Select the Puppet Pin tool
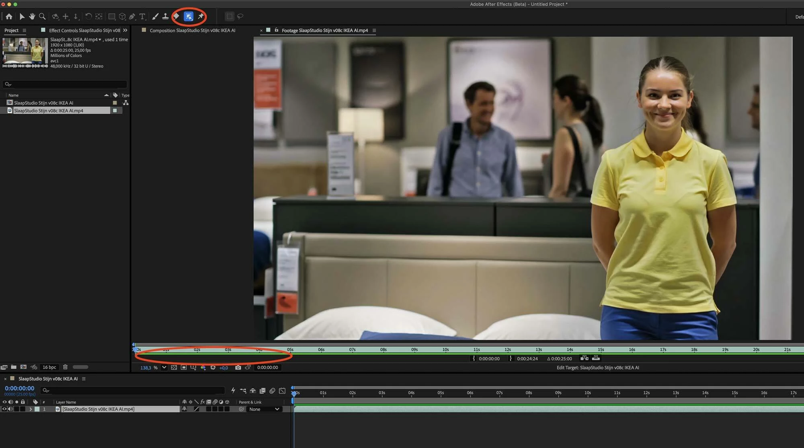The width and height of the screenshot is (804, 448). pos(201,16)
